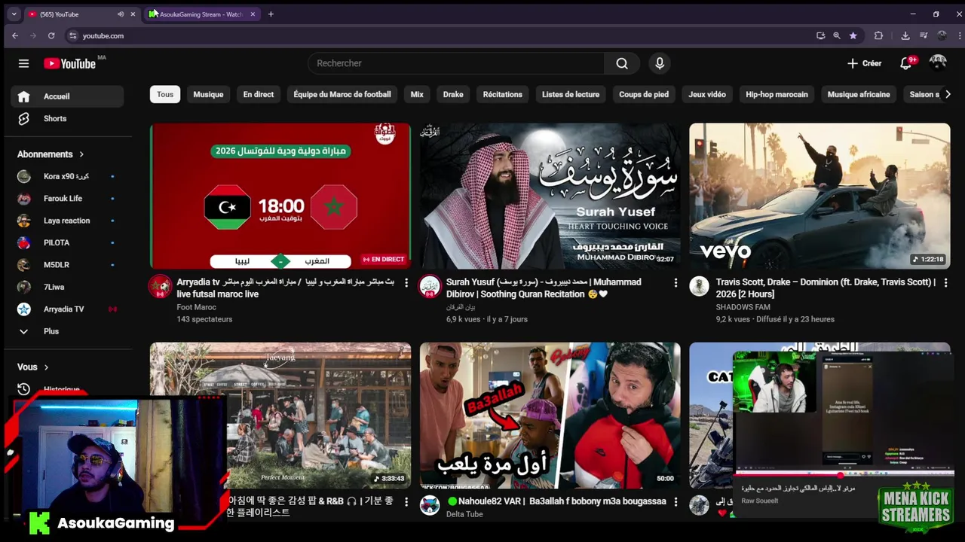Open more options for Travis Scott video
965x542 pixels.
point(945,283)
